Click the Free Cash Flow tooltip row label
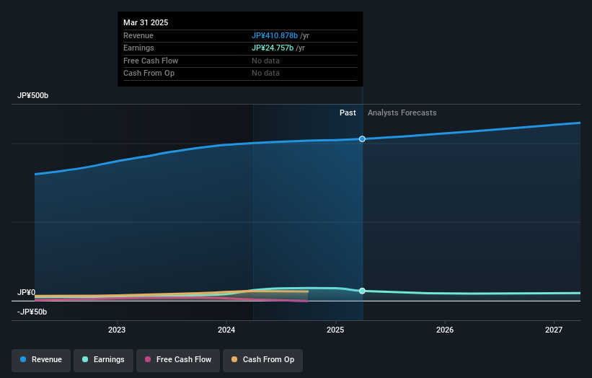 [151, 61]
